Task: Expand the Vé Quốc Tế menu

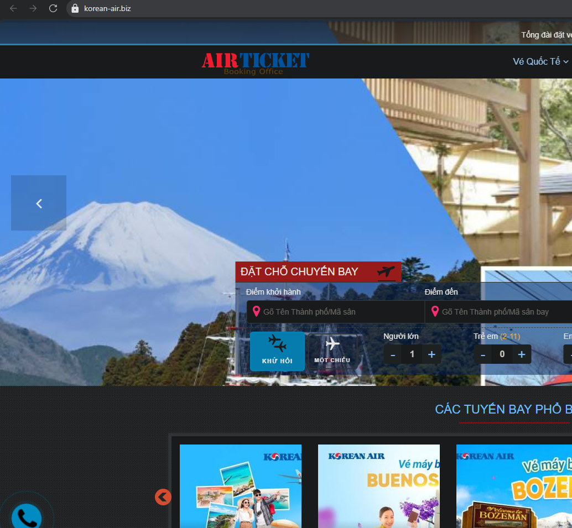Action: 541,61
